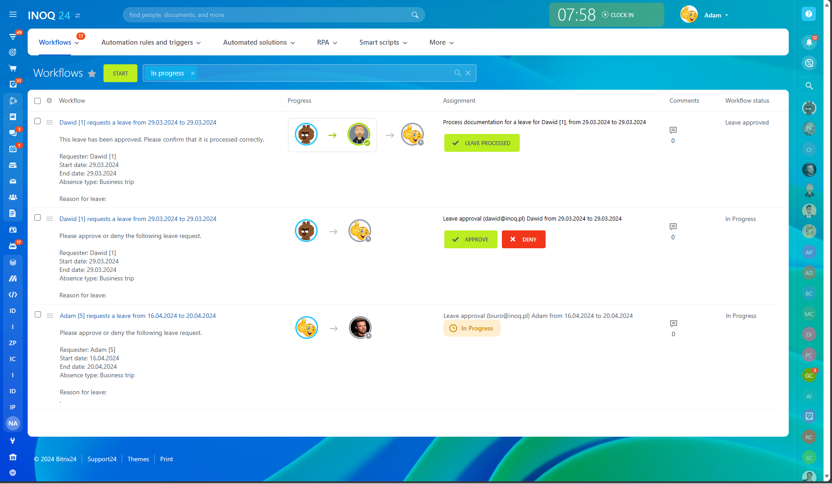Open the RPA menu tab
The width and height of the screenshot is (832, 484).
click(x=327, y=42)
